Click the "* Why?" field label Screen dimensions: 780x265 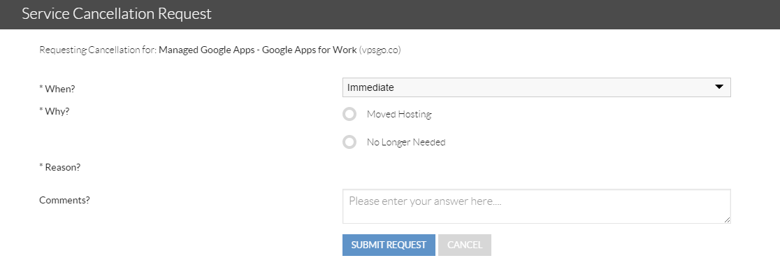coord(55,111)
